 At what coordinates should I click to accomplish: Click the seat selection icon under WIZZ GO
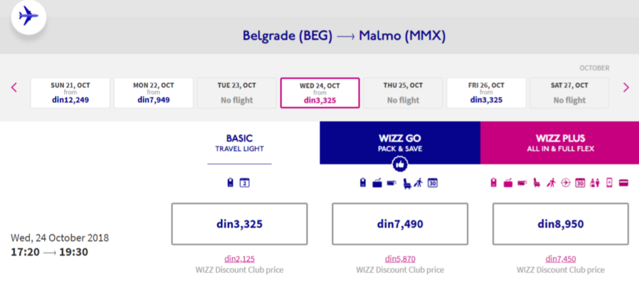407,183
